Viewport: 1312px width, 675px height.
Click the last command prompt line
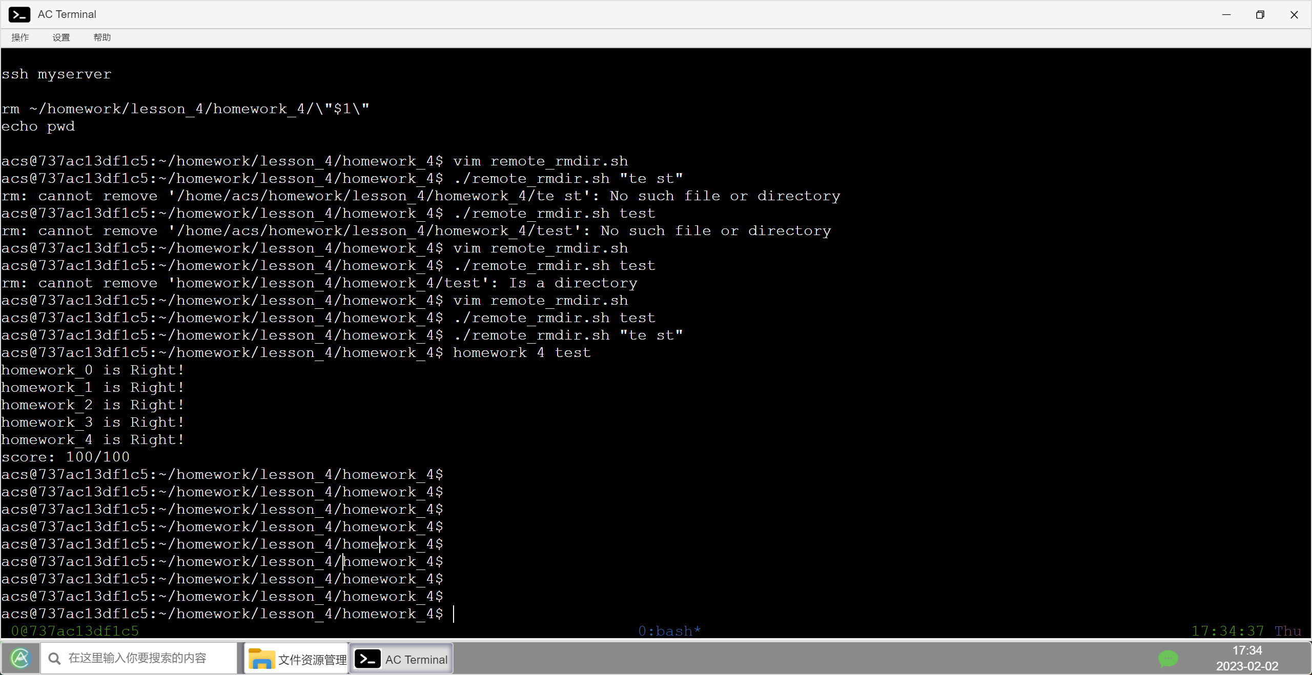[222, 614]
